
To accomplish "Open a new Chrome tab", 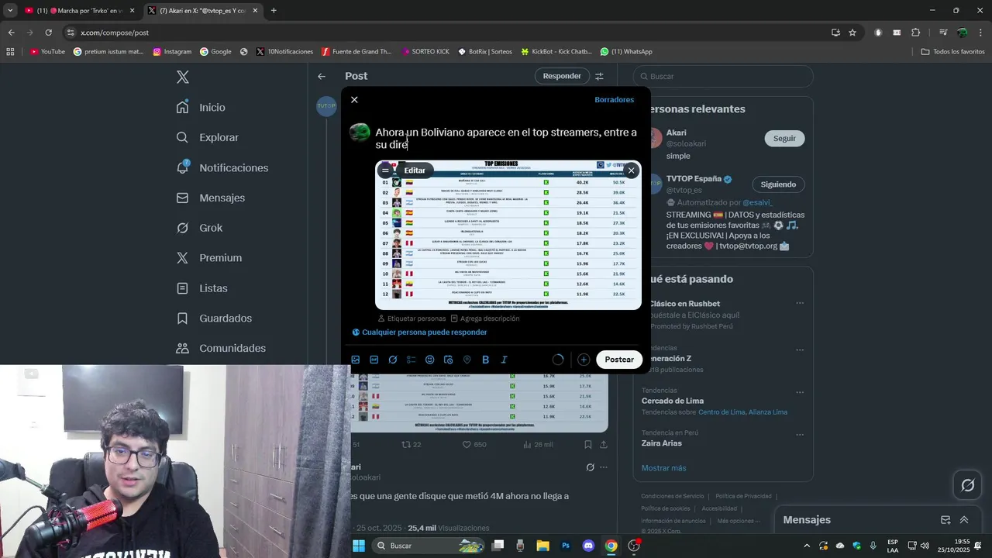I will click(x=274, y=11).
